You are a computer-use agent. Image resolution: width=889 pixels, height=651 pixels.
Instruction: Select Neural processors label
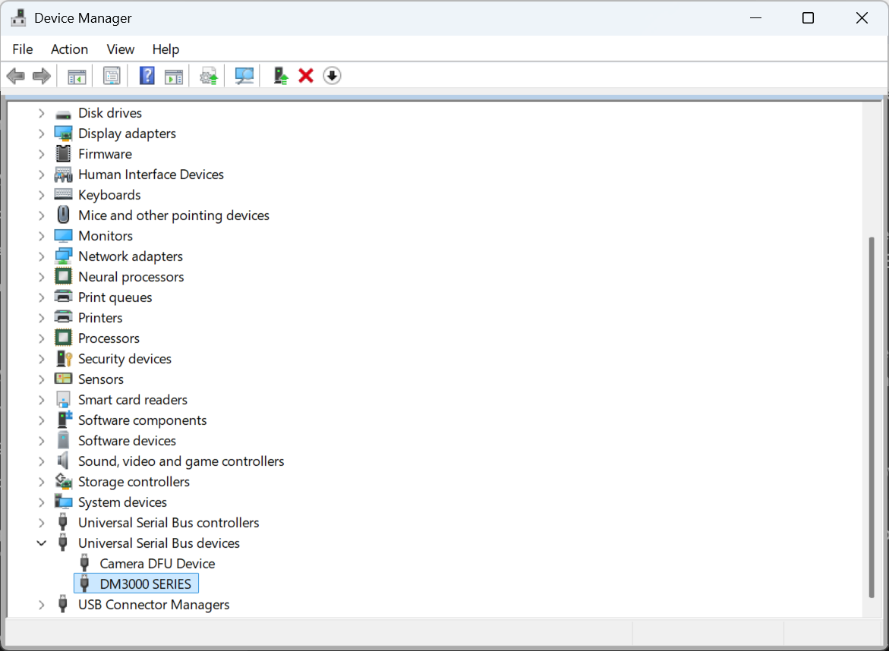pyautogui.click(x=131, y=277)
